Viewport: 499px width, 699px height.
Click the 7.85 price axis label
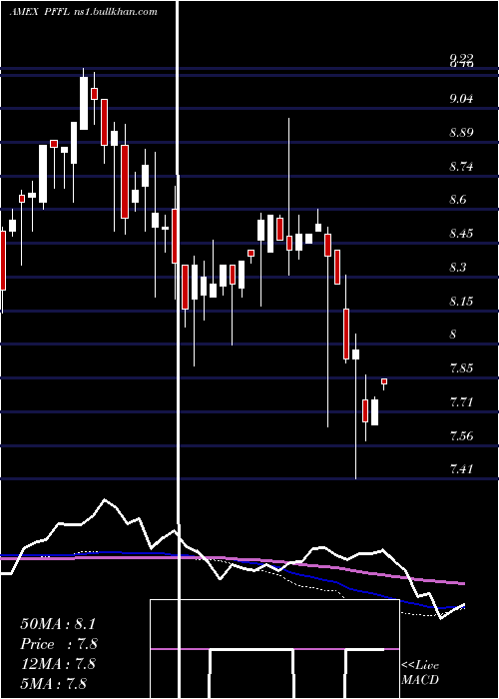pyautogui.click(x=461, y=368)
